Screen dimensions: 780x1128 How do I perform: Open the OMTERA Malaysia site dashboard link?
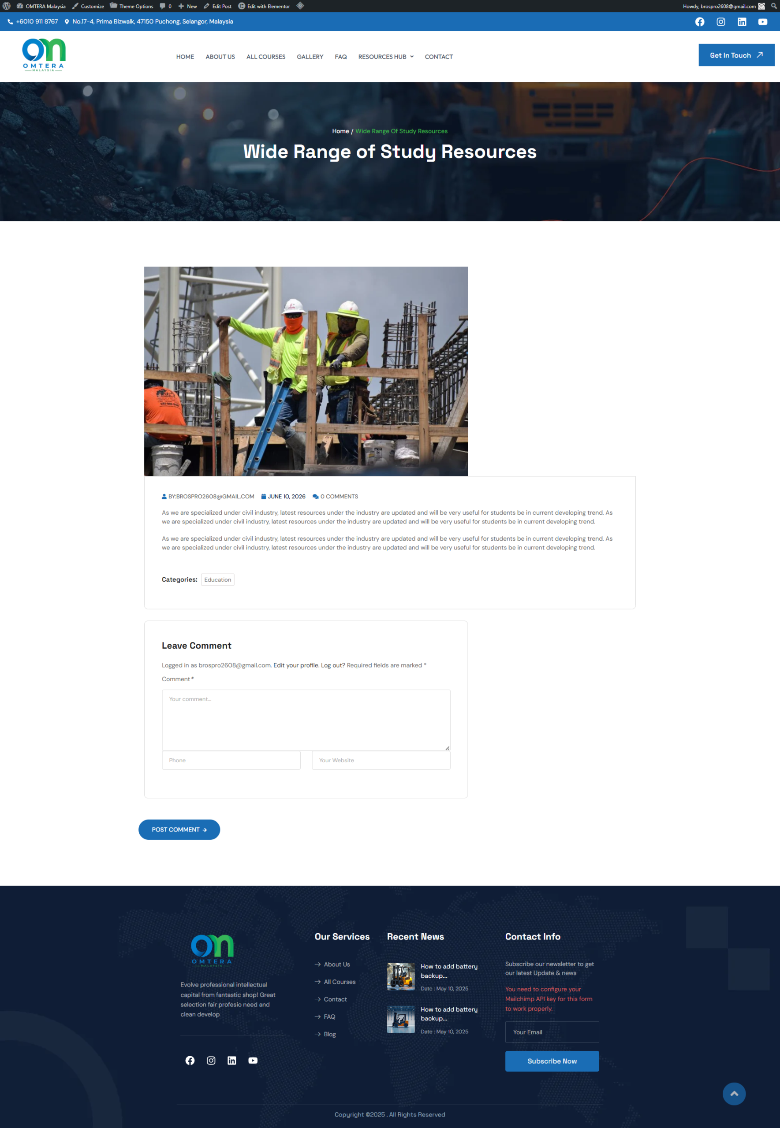[x=41, y=6]
